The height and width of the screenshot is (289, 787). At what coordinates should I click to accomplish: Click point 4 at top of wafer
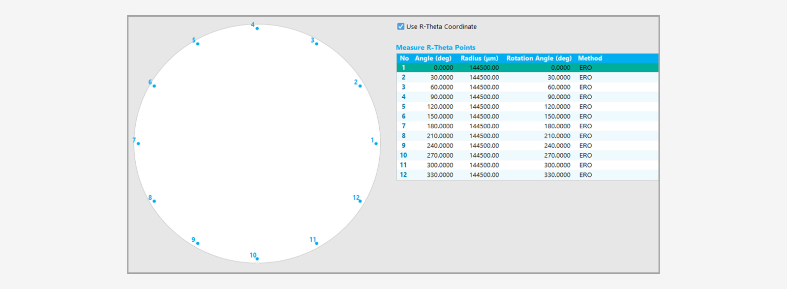point(257,29)
